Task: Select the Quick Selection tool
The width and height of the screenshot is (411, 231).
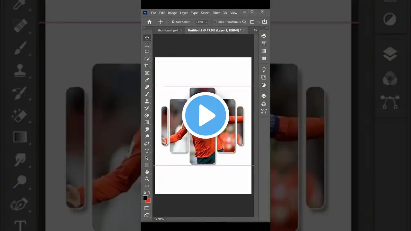Action: (x=147, y=59)
